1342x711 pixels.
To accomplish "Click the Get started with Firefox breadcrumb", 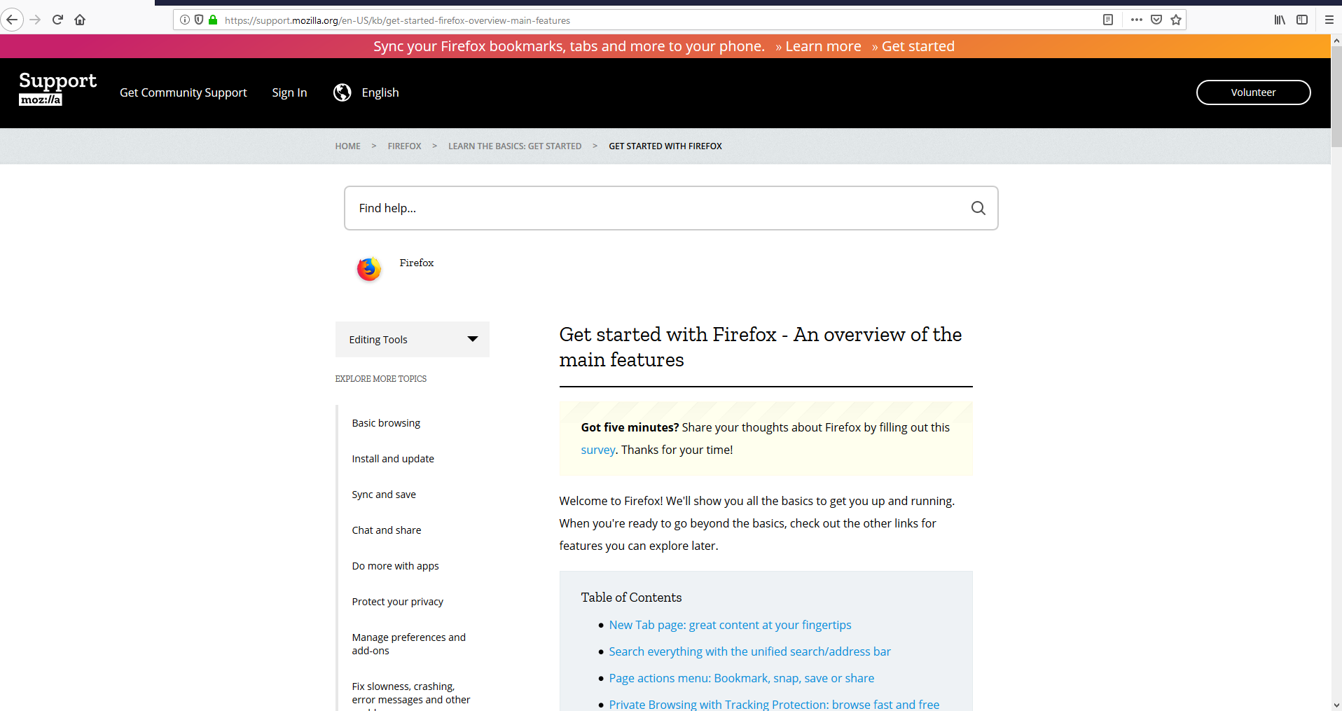I will [665, 146].
